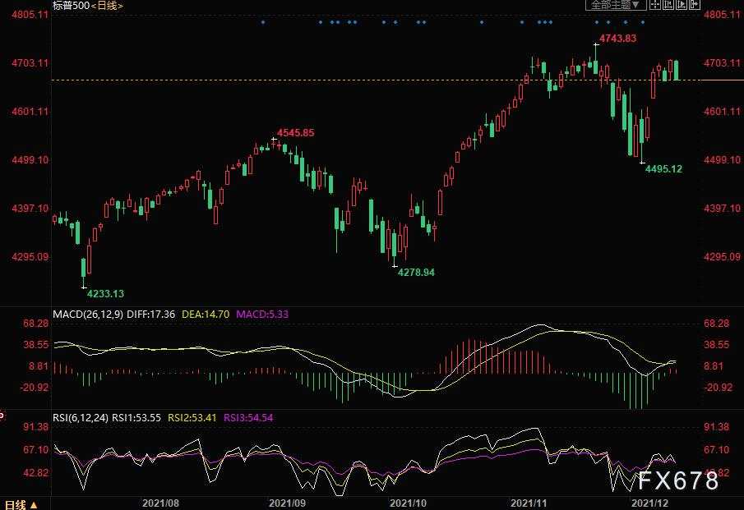Click the 2021/08 date label
Viewport: 744px width, 510px height.
[160, 503]
